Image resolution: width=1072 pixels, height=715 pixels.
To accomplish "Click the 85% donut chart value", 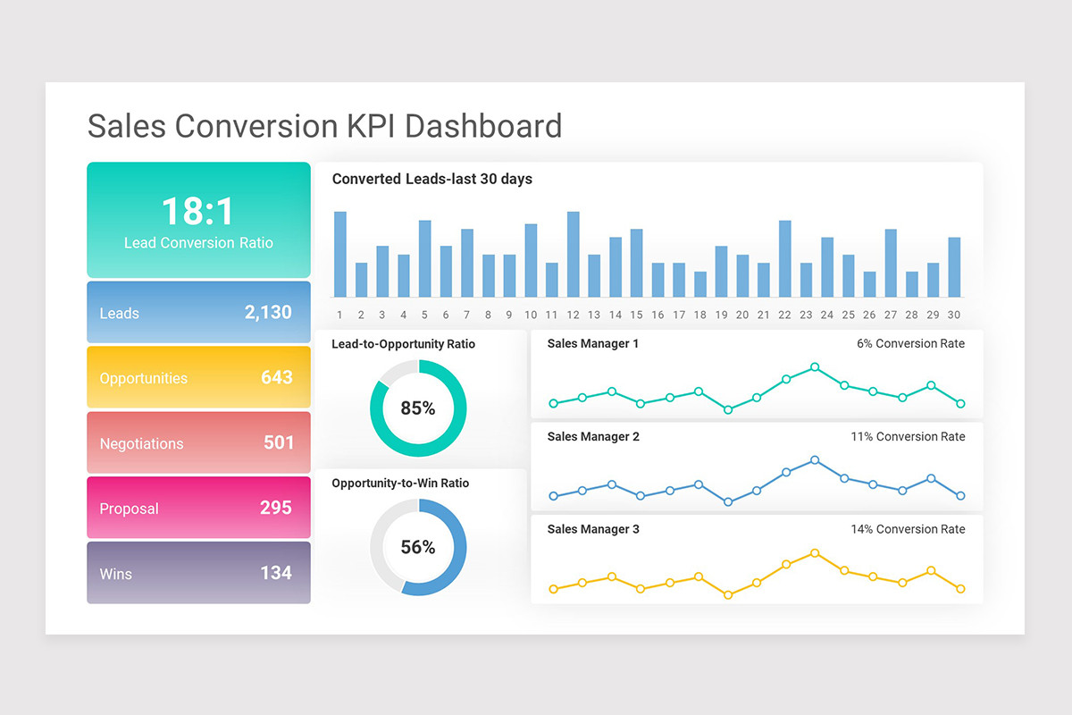I will [x=418, y=408].
